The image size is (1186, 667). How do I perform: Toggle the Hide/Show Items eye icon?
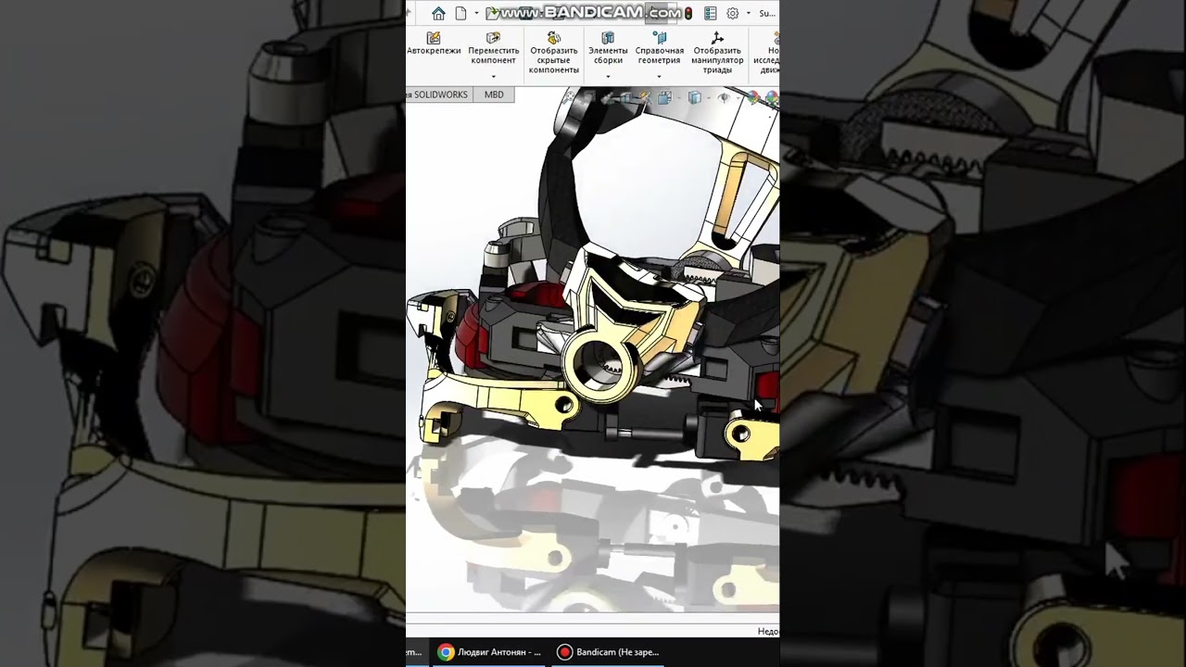point(724,98)
